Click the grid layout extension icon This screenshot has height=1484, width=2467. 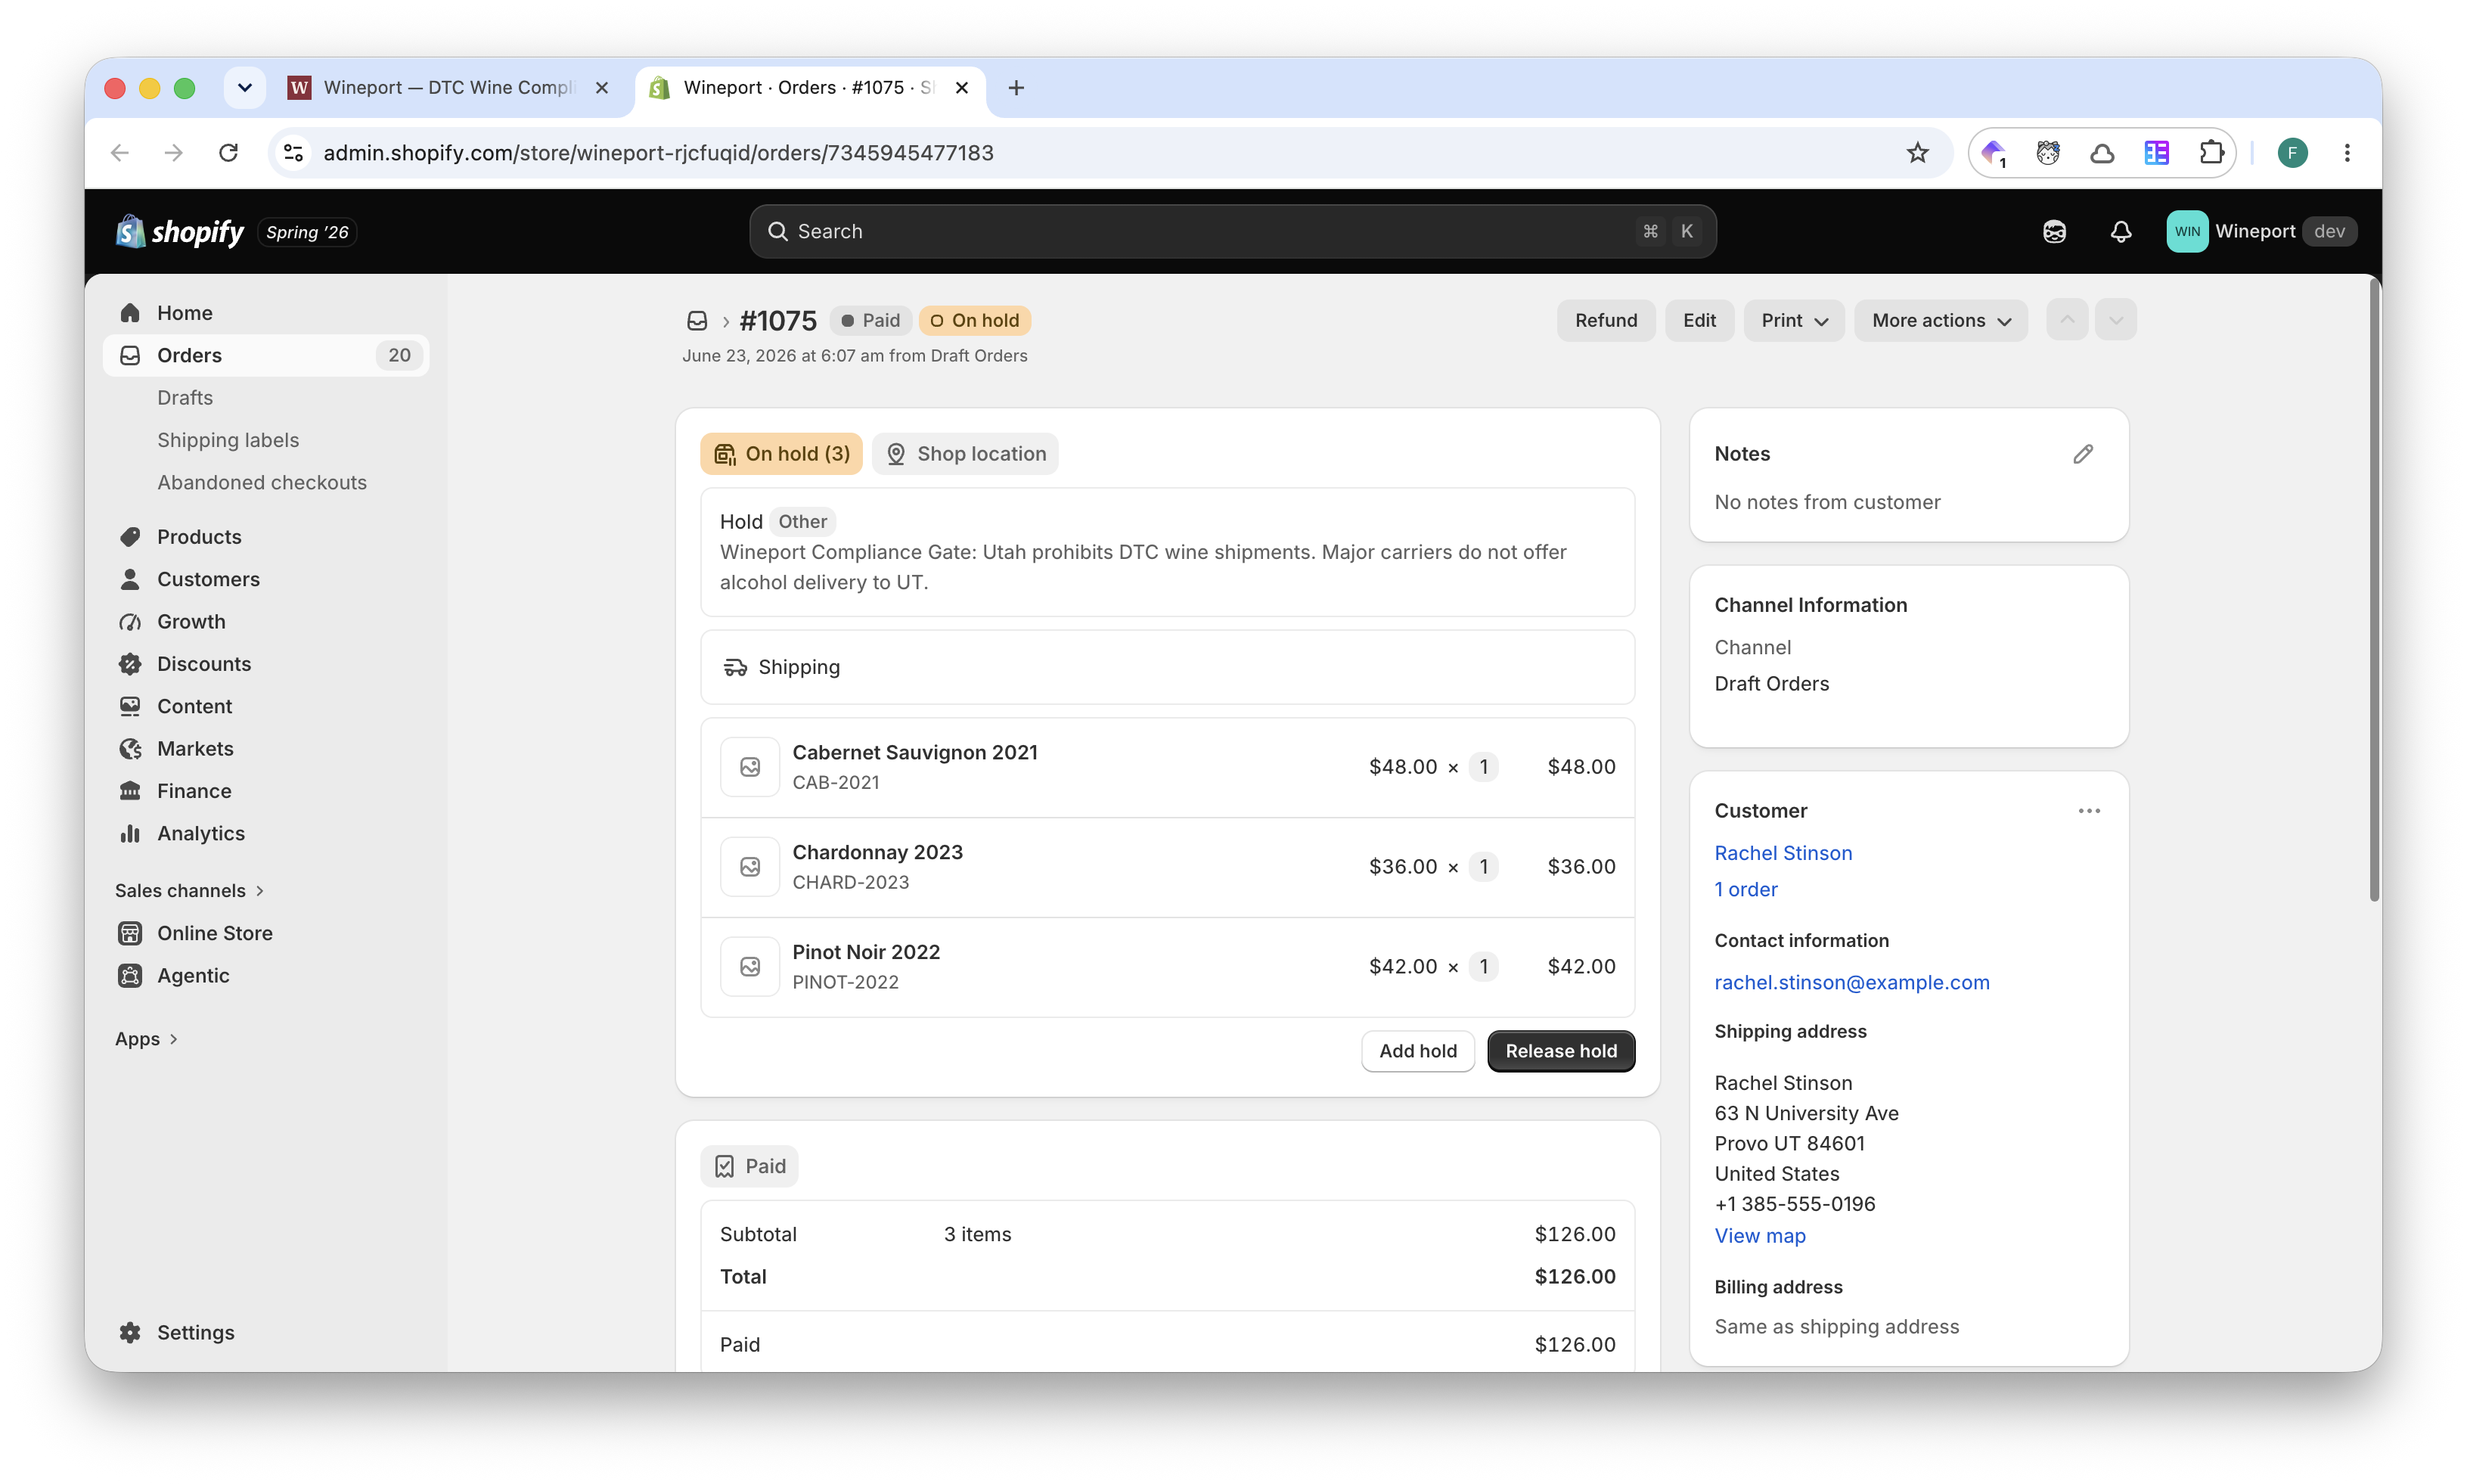pos(2156,153)
